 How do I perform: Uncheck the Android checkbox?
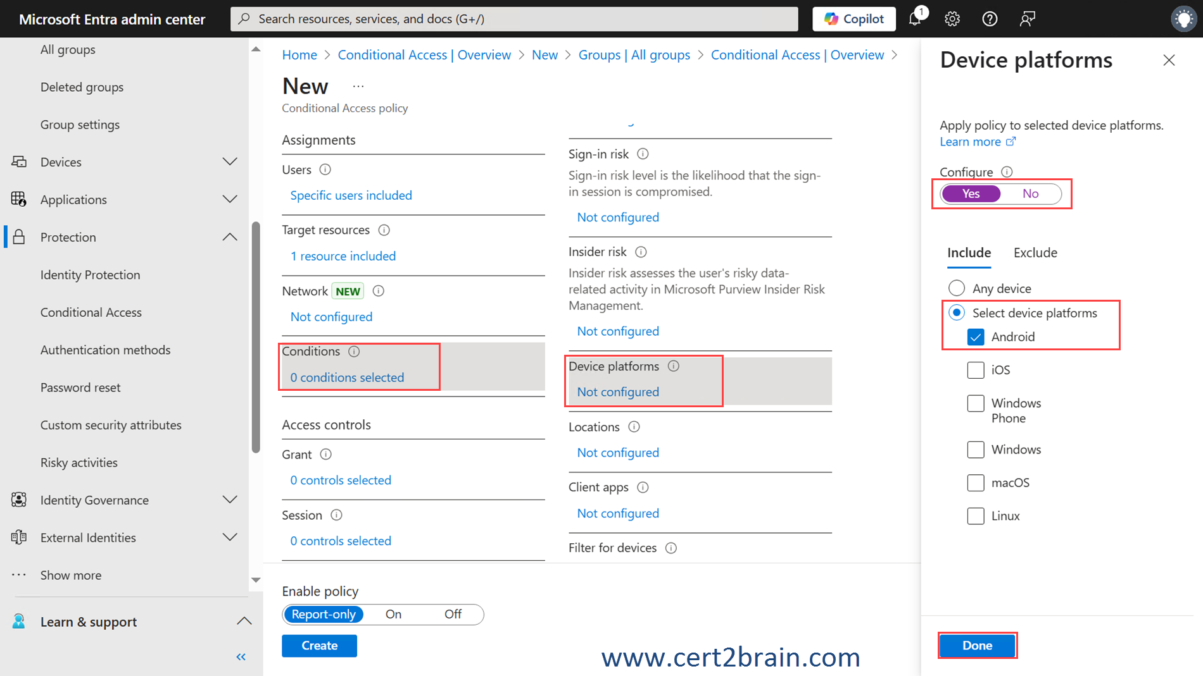(976, 337)
